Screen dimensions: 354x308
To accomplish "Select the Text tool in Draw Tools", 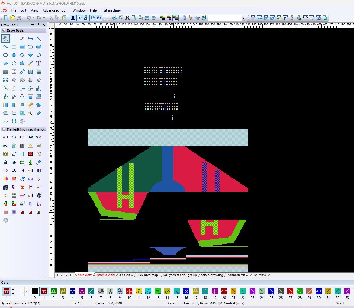I will tap(38, 63).
